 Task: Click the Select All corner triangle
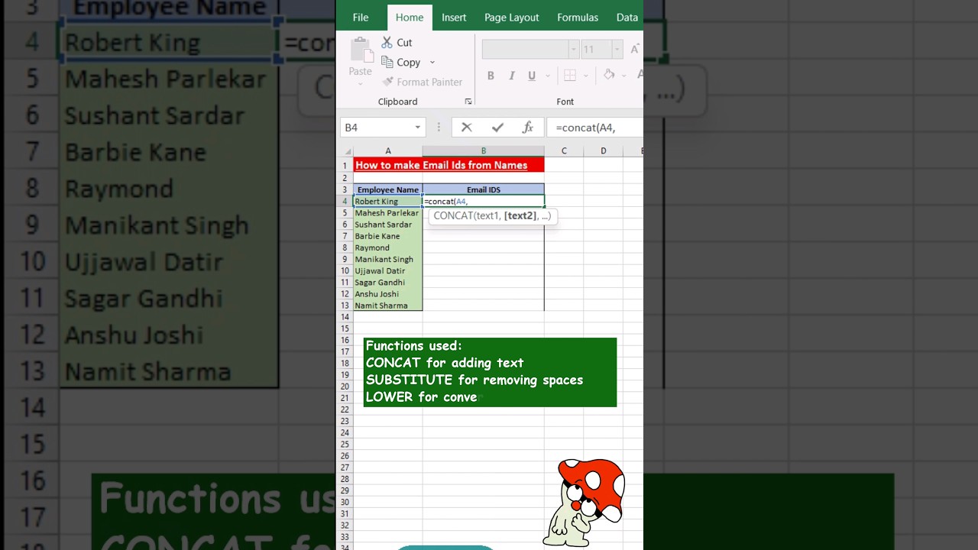(x=347, y=151)
